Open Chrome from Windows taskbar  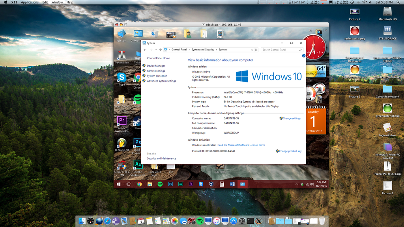tap(139, 184)
